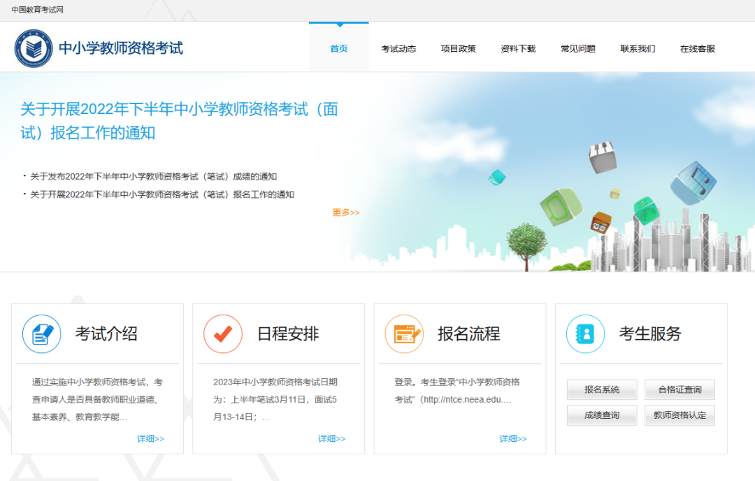Image resolution: width=755 pixels, height=481 pixels.
Task: Click the 考生服务 blue contact book icon
Action: 585,334
